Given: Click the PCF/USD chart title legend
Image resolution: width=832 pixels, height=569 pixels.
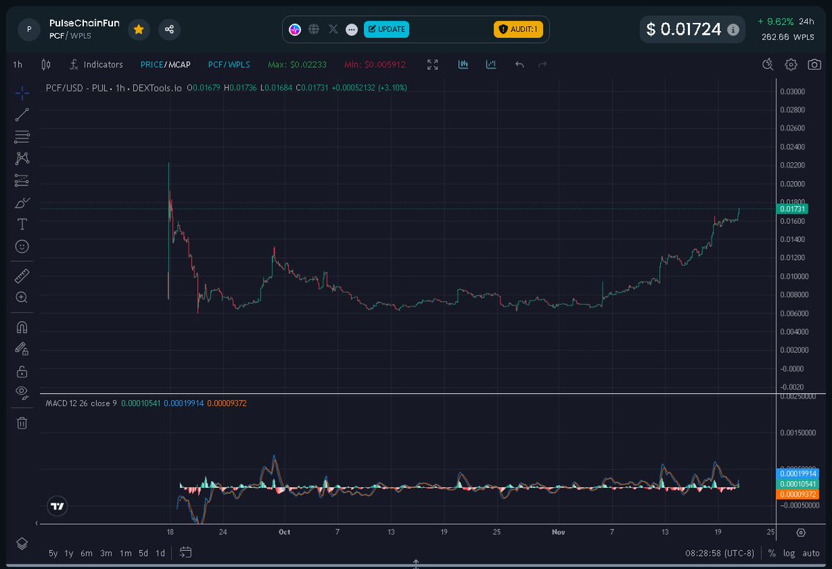Looking at the screenshot, I should tap(114, 88).
